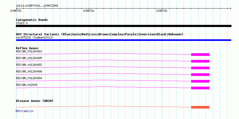
Task: Select the magenta exon block of NM_001260495
Action: 200,61
